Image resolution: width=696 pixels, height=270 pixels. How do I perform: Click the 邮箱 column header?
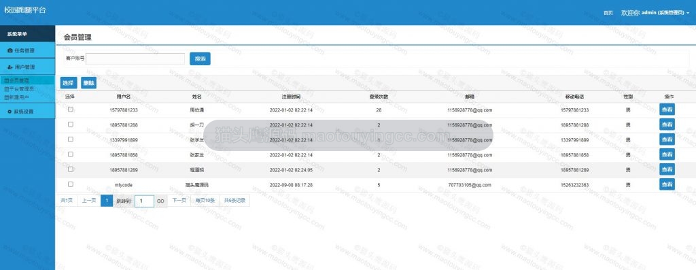pyautogui.click(x=470, y=97)
